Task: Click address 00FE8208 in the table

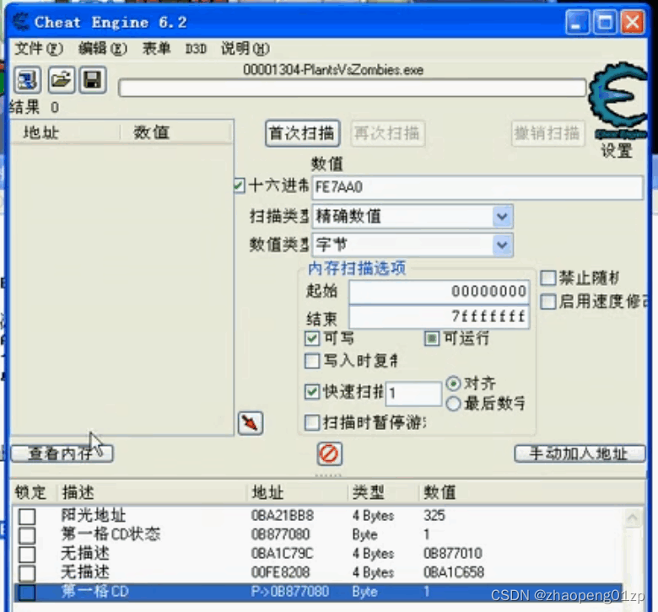Action: pyautogui.click(x=280, y=572)
